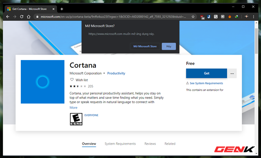Click the page vertical scrollbar thumb
Screen dimensions: 261x158
256,41
